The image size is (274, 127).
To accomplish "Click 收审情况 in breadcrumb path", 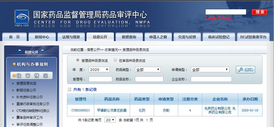I will [111, 50].
